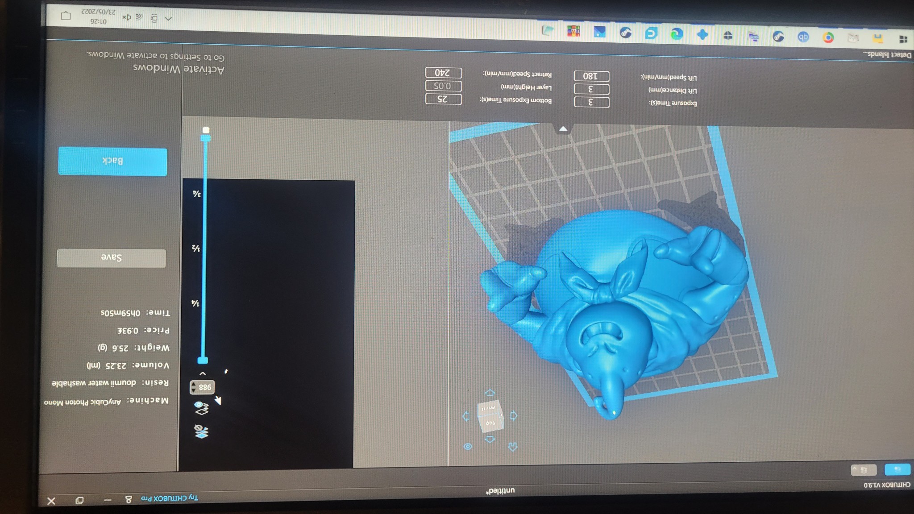Toggle the crossed-eye hide layers icon
The width and height of the screenshot is (914, 514).
pyautogui.click(x=201, y=431)
